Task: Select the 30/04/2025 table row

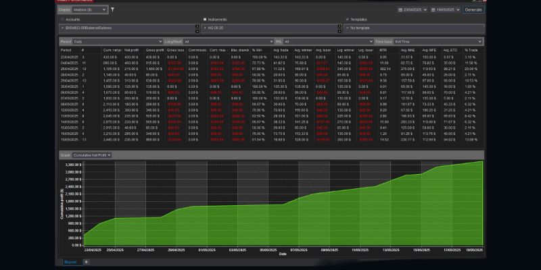Action: 272,86
